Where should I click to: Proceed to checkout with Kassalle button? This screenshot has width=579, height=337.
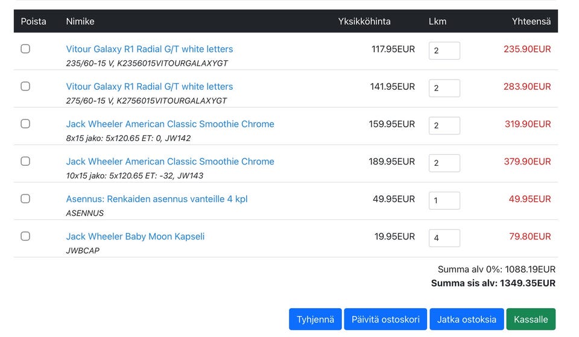531,320
